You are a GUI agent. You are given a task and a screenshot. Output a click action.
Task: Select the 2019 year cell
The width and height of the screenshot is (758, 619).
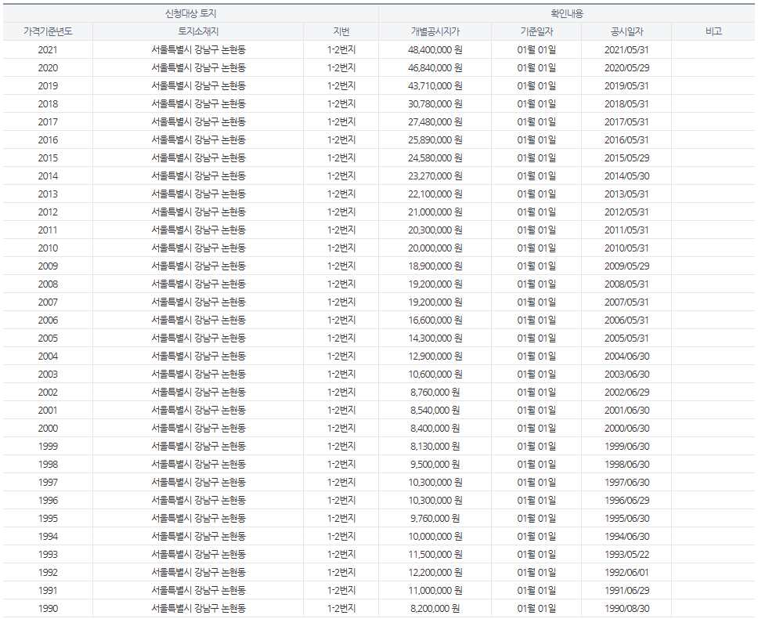click(x=48, y=85)
